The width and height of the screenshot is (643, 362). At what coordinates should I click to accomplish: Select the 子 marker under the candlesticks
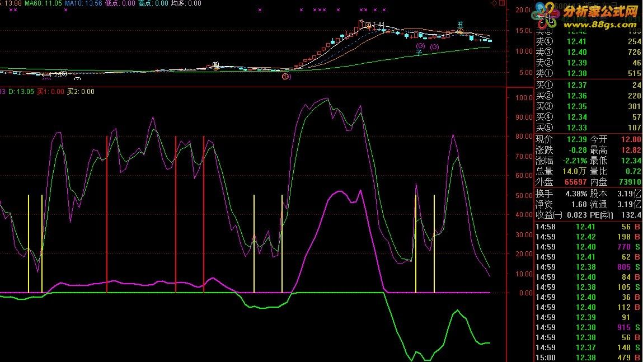click(x=419, y=53)
